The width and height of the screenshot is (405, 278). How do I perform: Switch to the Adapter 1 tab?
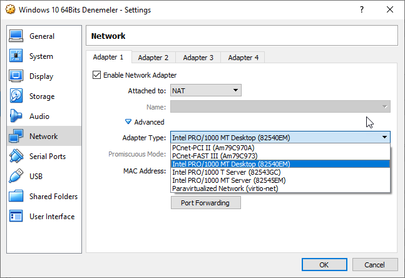pyautogui.click(x=108, y=57)
